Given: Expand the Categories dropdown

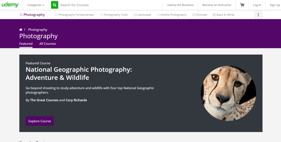Looking at the screenshot, I should (36, 5).
